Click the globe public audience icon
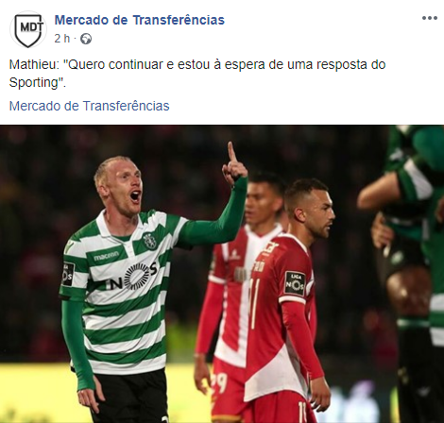This screenshot has height=423, width=444. click(x=86, y=39)
